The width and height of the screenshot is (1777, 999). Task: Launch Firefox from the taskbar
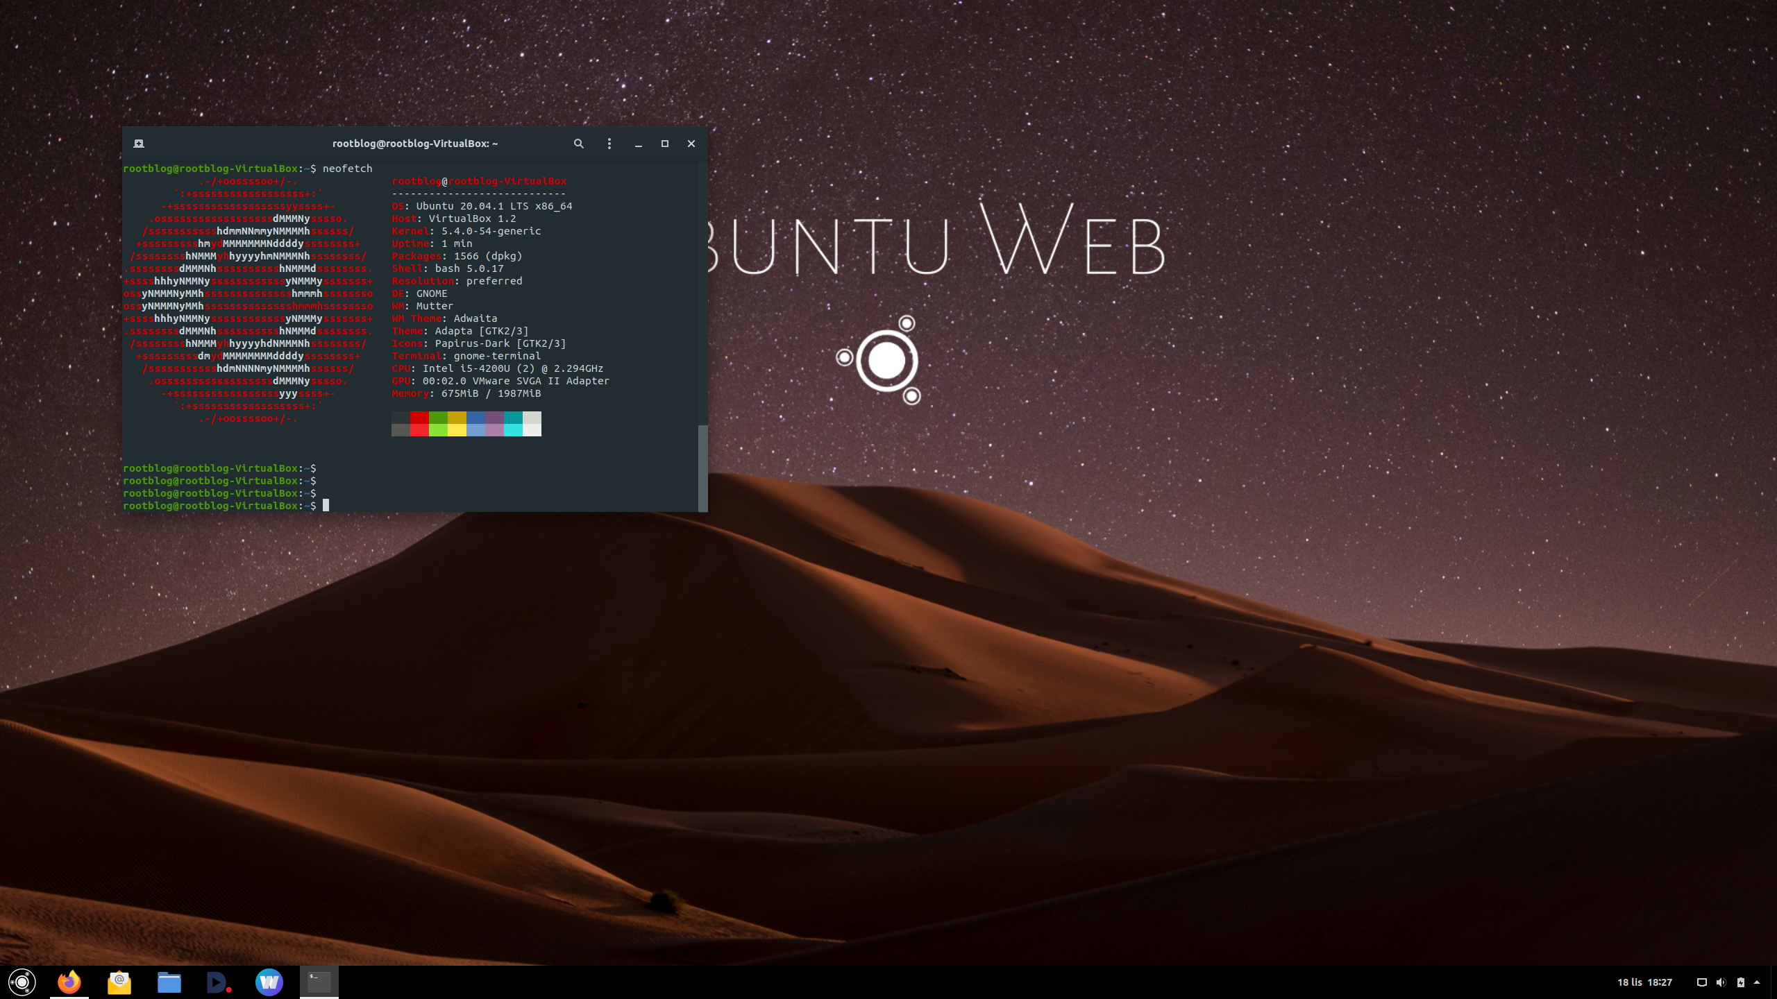click(69, 982)
